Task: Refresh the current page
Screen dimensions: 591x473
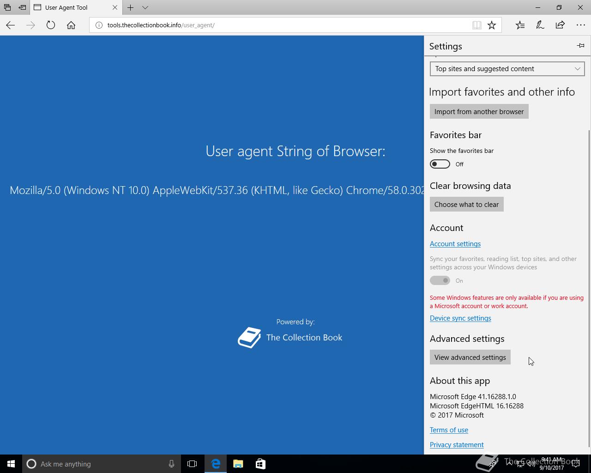Action: (x=51, y=25)
